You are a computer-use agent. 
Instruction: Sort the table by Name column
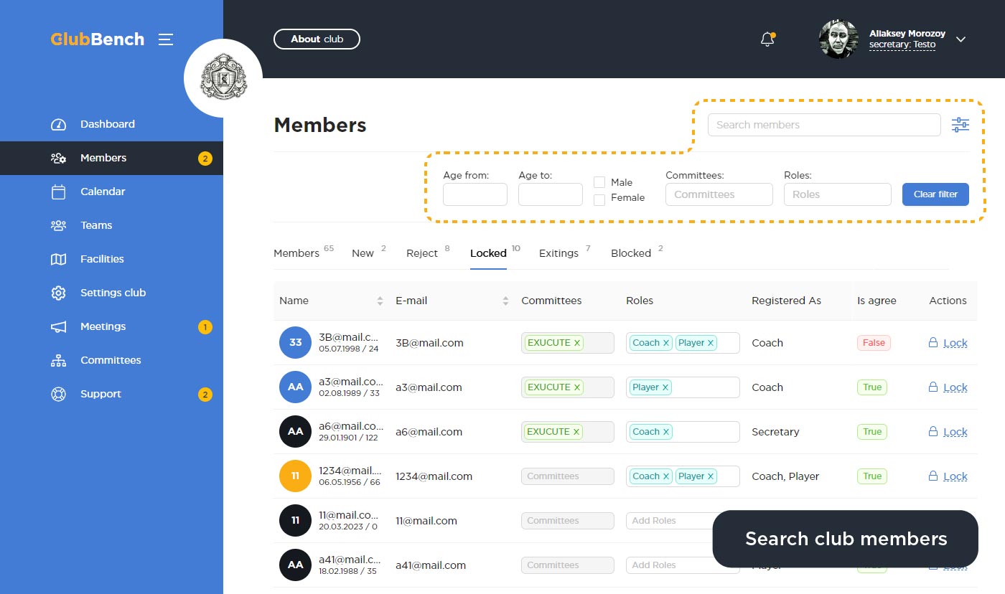(x=380, y=301)
